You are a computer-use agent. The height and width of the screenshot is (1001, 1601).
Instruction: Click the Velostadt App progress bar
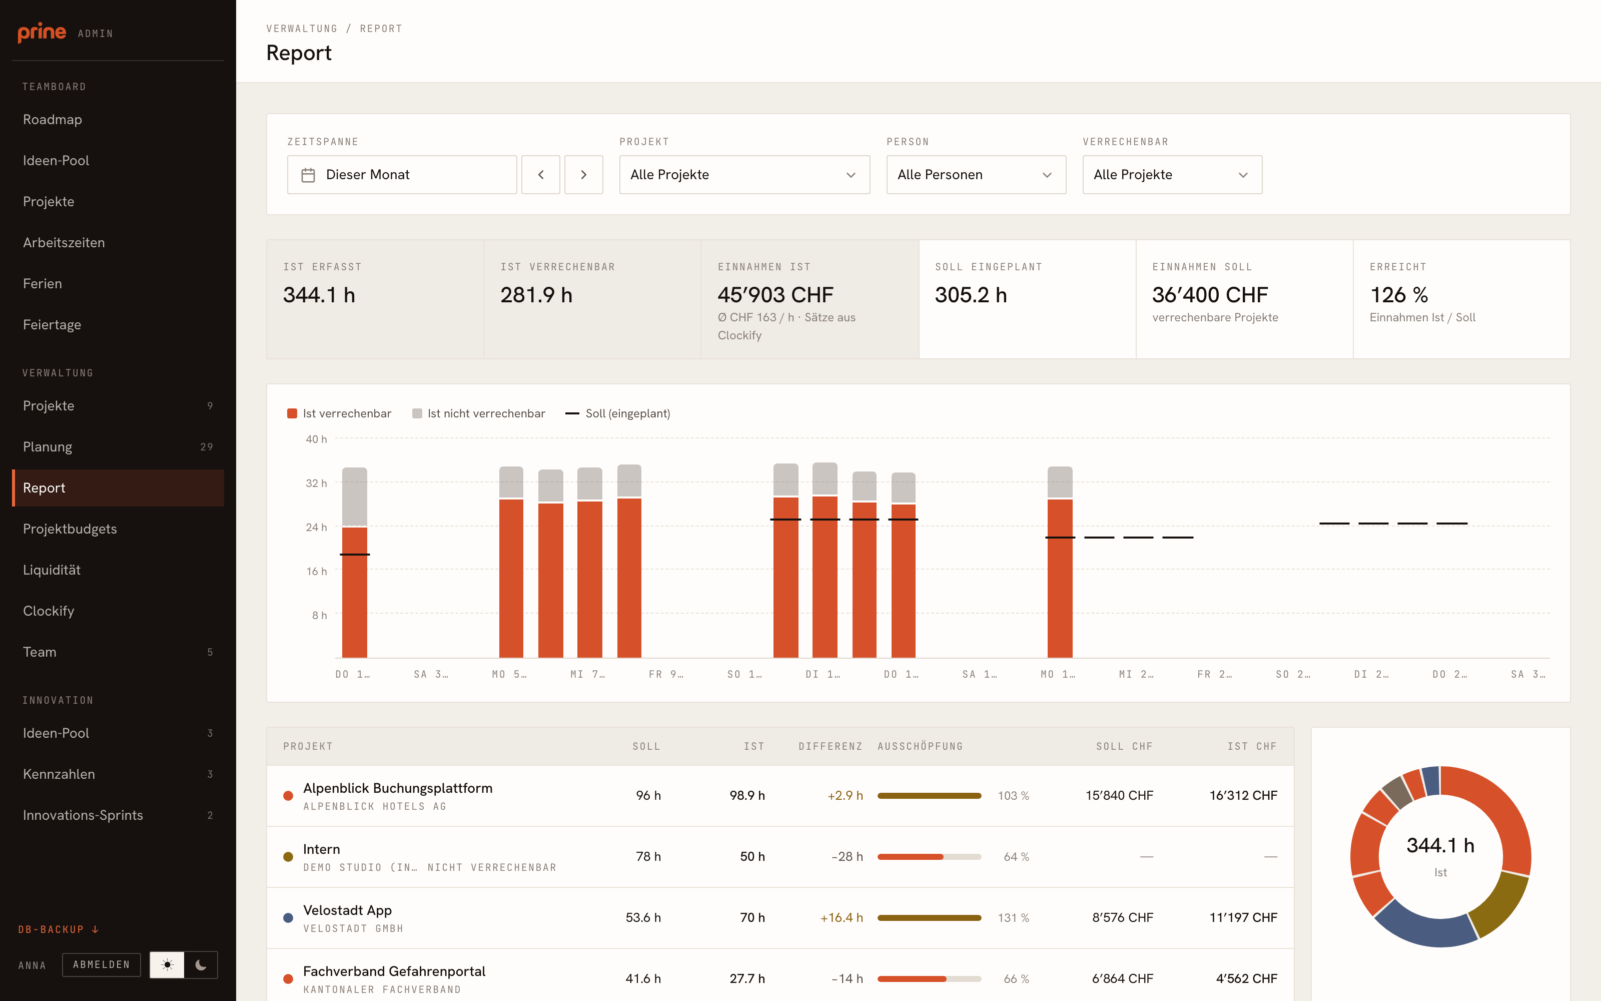929,917
